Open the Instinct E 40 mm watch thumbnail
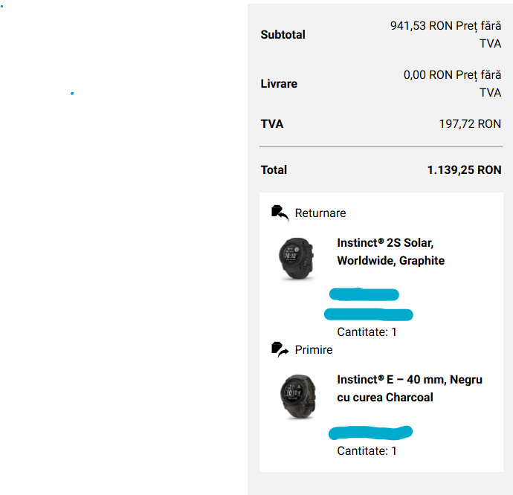Viewport: 513px width, 495px height. pyautogui.click(x=297, y=397)
